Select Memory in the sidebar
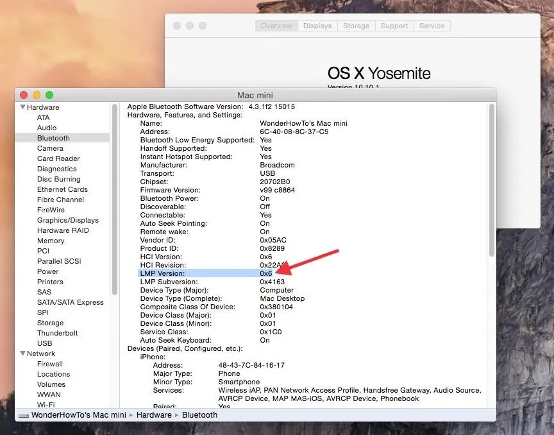The height and width of the screenshot is (435, 554). pyautogui.click(x=51, y=241)
